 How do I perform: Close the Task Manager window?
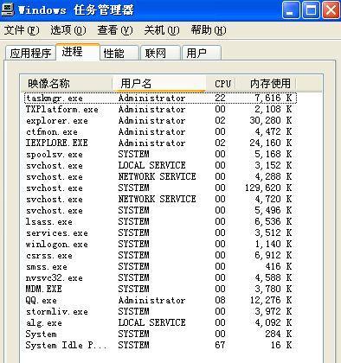331,10
